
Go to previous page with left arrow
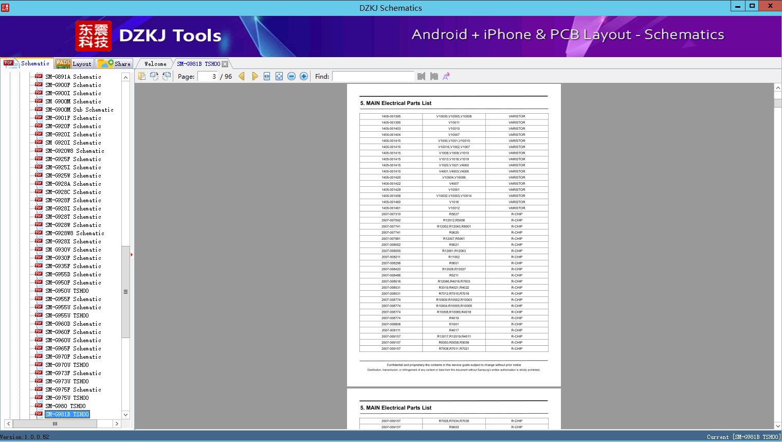click(242, 76)
